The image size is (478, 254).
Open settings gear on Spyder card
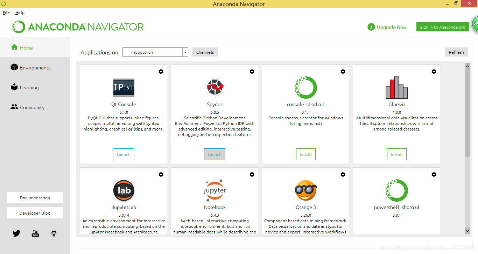[252, 72]
